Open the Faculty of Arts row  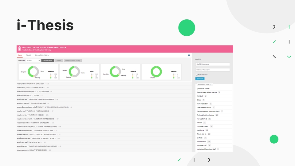[x=104, y=142]
